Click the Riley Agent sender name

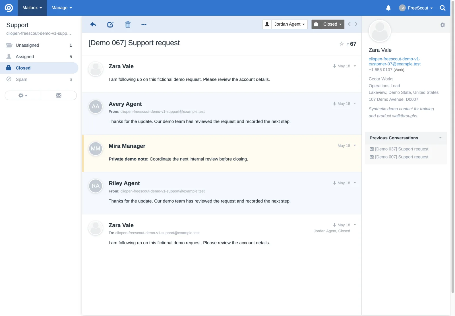tap(124, 183)
